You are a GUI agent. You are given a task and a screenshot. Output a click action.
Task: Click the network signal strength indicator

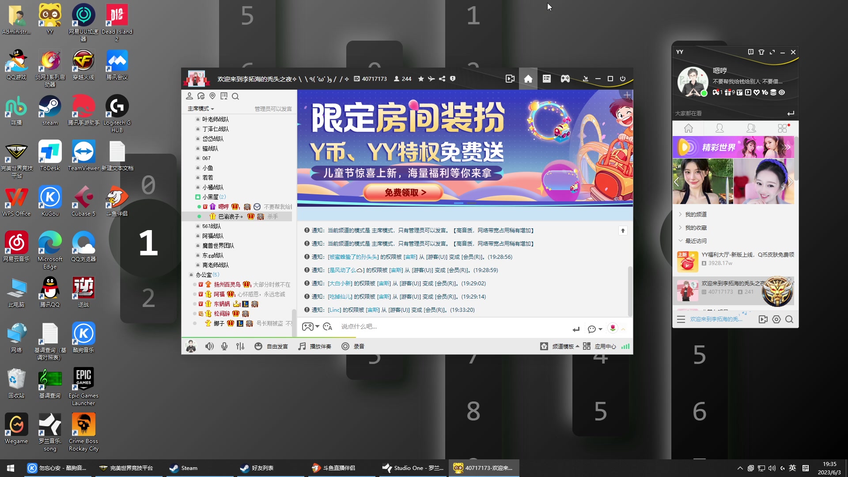pos(625,346)
